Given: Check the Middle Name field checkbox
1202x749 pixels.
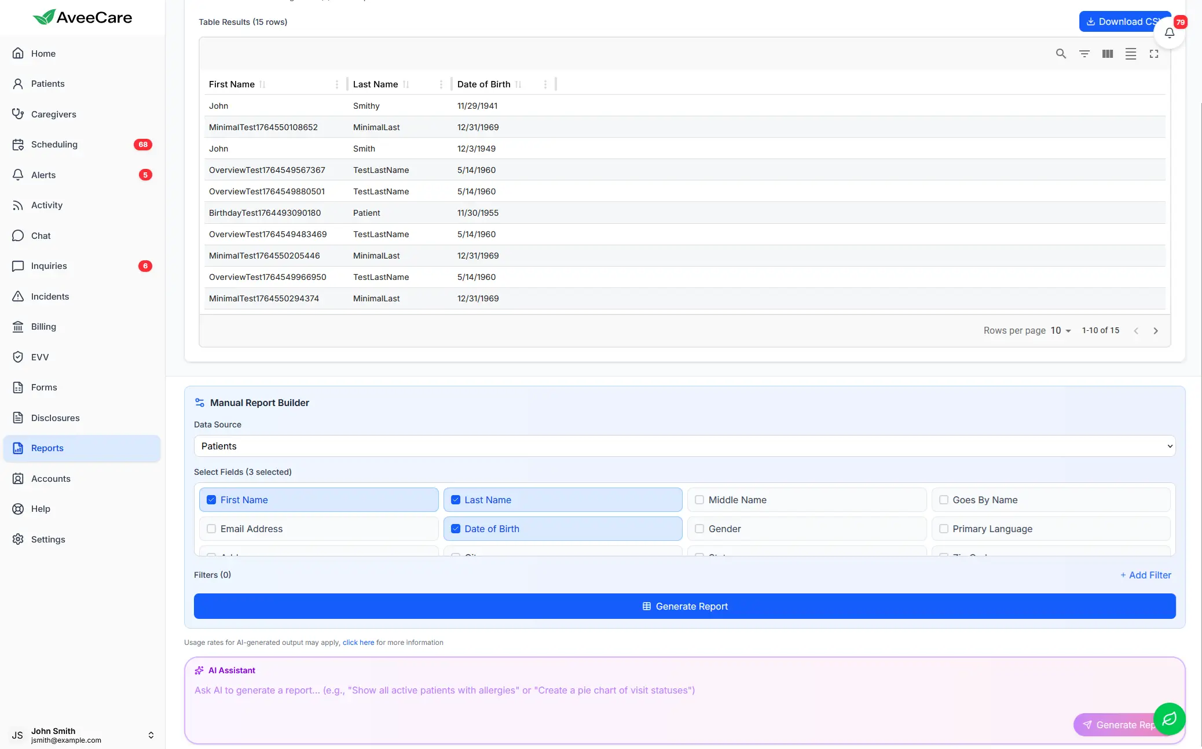Looking at the screenshot, I should pos(699,500).
